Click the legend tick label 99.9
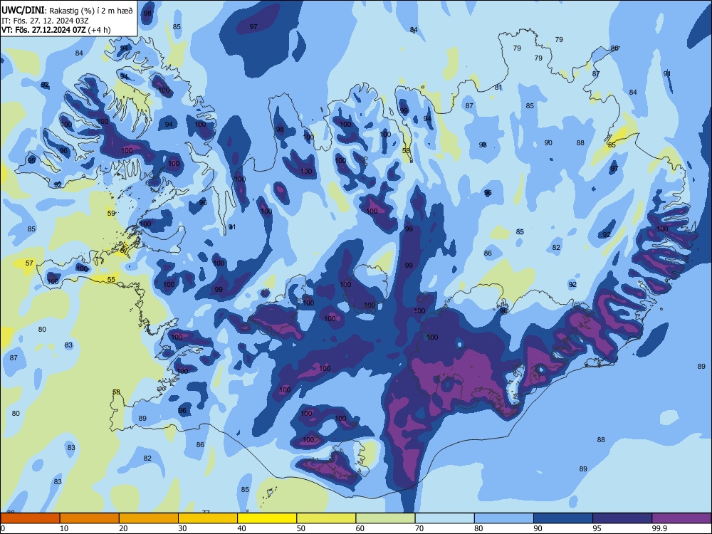 pyautogui.click(x=659, y=528)
